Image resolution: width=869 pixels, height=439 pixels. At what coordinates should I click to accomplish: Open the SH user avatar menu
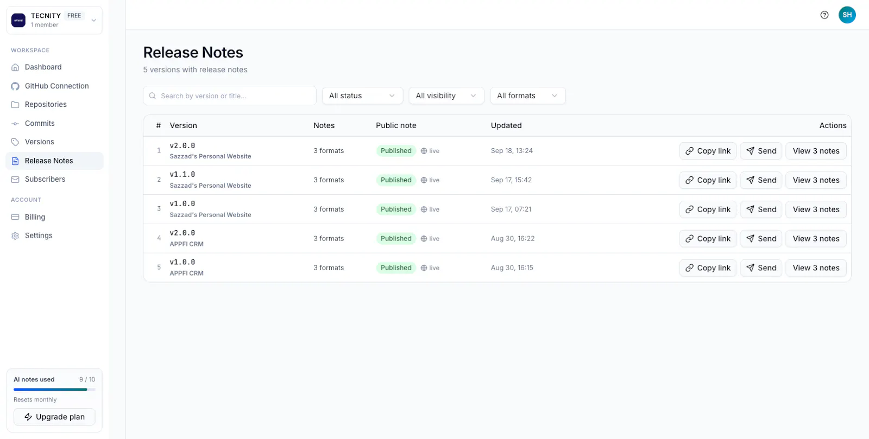847,15
